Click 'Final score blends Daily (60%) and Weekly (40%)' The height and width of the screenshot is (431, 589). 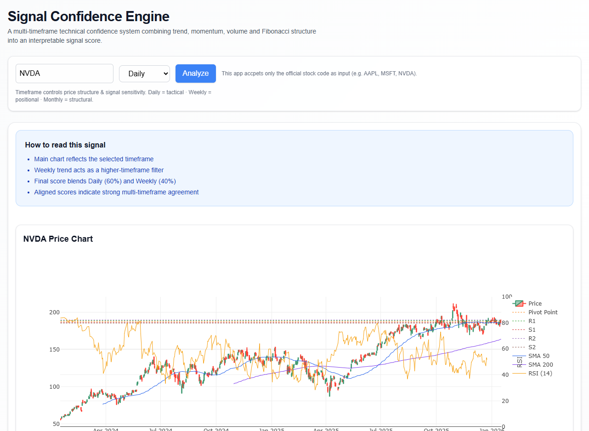coord(105,181)
